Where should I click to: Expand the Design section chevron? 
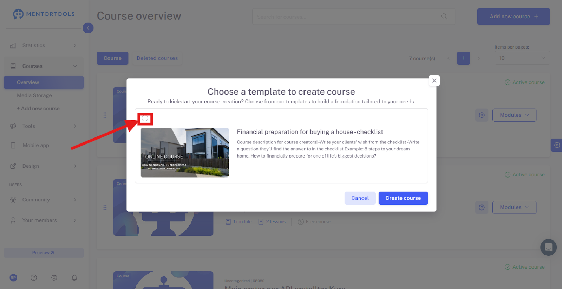coord(75,166)
